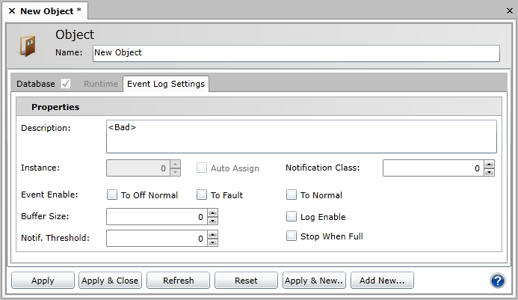Enable the To Off Normal checkbox
This screenshot has width=518, height=300.
point(112,195)
